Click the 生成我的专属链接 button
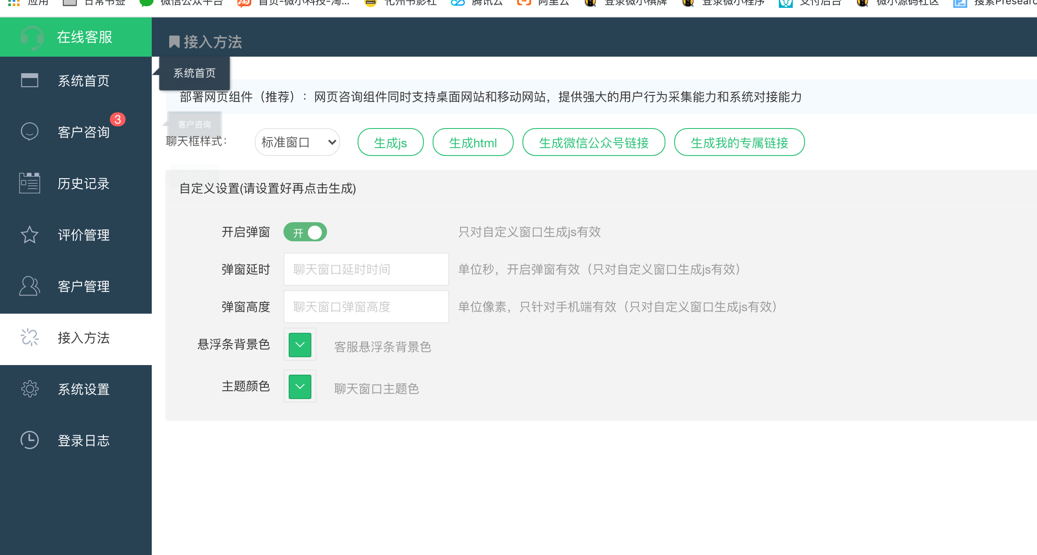The width and height of the screenshot is (1037, 555). (x=740, y=142)
